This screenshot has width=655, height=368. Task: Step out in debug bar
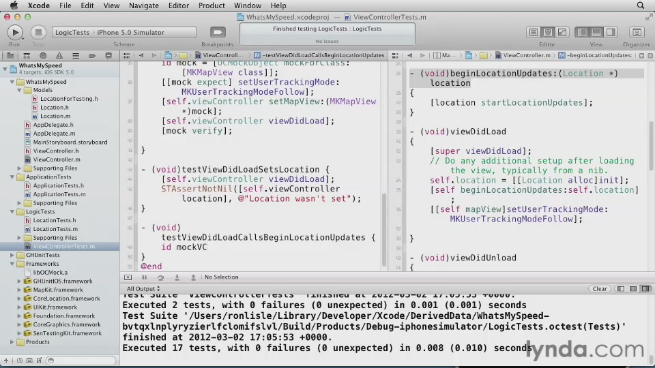193,277
